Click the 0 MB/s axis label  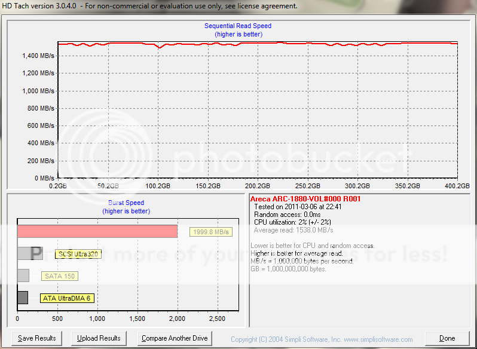(43, 178)
